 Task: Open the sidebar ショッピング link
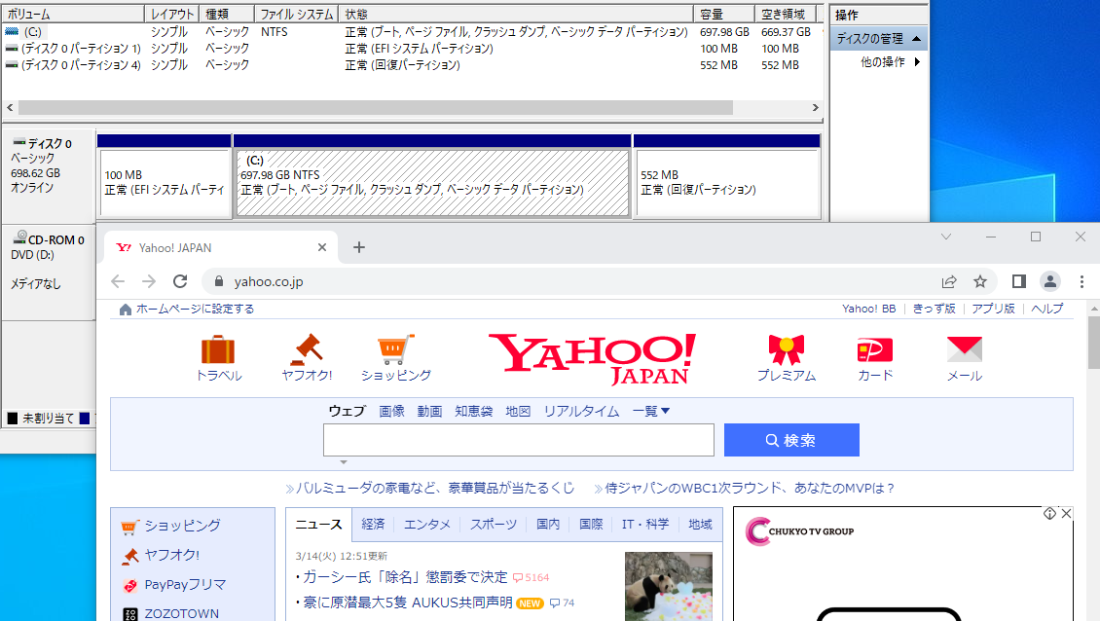(182, 526)
